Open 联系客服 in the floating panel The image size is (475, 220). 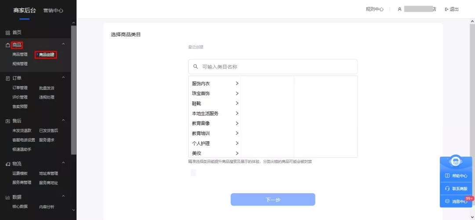click(456, 188)
